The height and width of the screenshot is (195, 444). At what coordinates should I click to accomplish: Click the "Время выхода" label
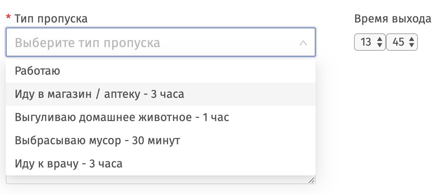(x=392, y=19)
